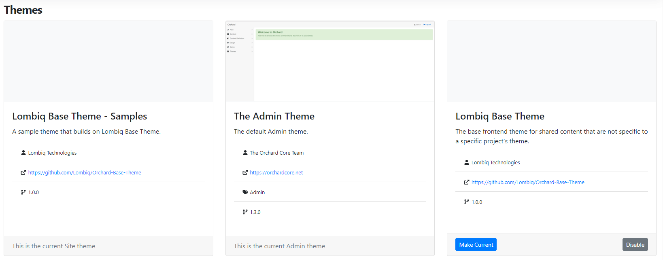Click external link icon in Samples theme card
Screen dimensions: 663x260
pos(23,172)
